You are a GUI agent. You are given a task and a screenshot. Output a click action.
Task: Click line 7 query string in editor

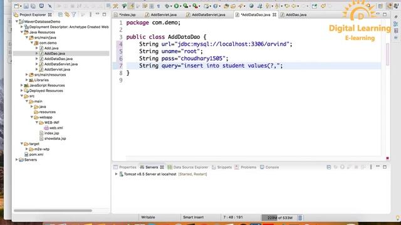(232, 66)
